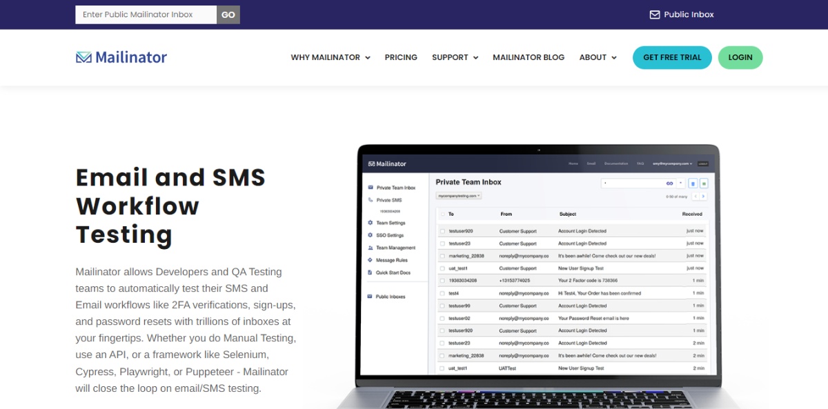Go to next page with the right arrow
Image resolution: width=828 pixels, height=409 pixels.
click(x=703, y=197)
